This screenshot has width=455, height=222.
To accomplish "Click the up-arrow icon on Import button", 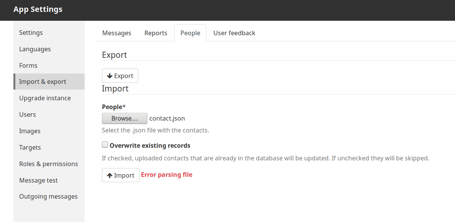I will point(110,175).
